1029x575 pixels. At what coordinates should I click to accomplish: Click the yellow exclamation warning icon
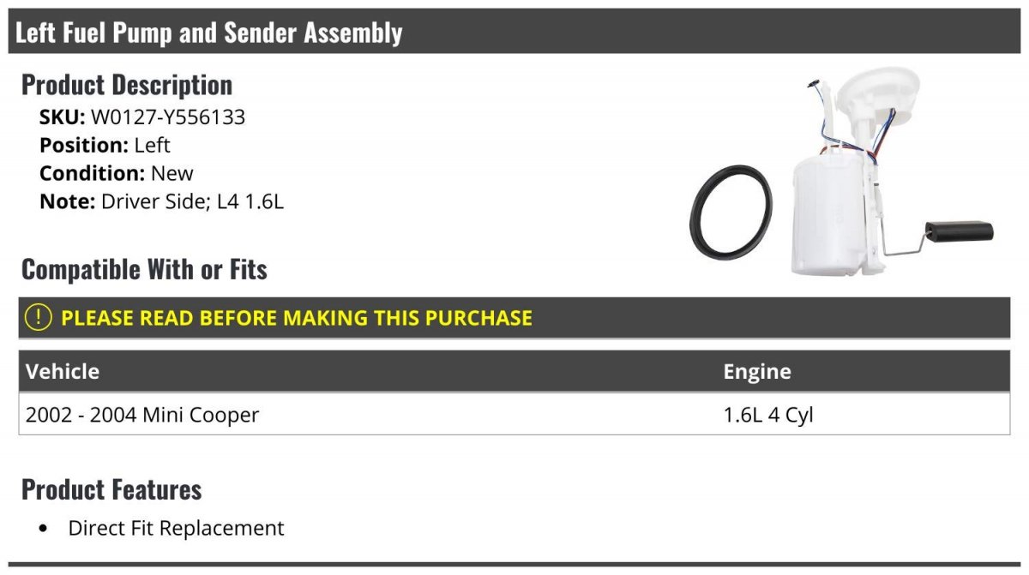39,317
